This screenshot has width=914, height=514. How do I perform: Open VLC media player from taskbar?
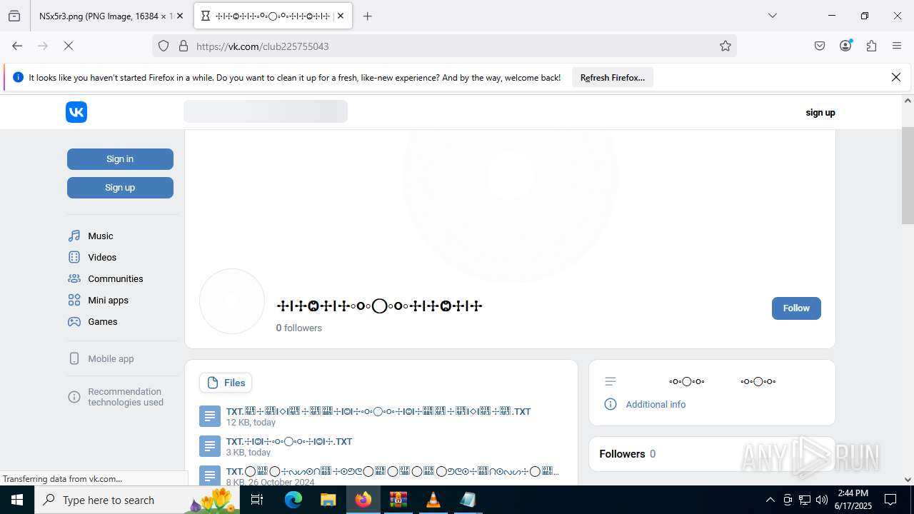(x=433, y=500)
